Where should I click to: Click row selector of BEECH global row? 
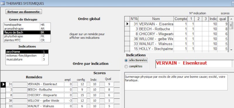[127, 29]
